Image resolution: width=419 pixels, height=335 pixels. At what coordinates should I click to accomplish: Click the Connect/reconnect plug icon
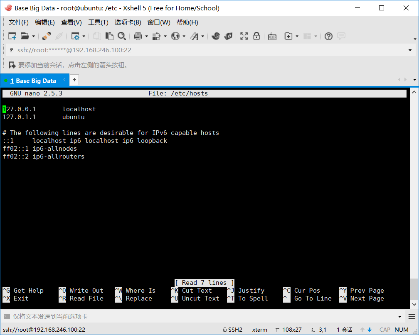coord(47,36)
